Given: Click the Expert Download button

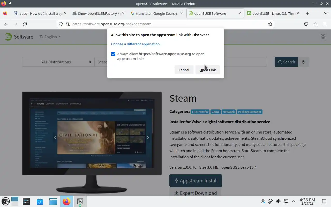Looking at the screenshot, I should click(x=195, y=192).
